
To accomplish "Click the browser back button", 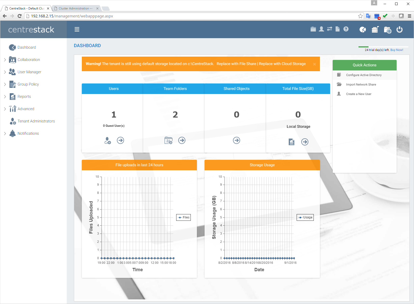I will [x=5, y=16].
